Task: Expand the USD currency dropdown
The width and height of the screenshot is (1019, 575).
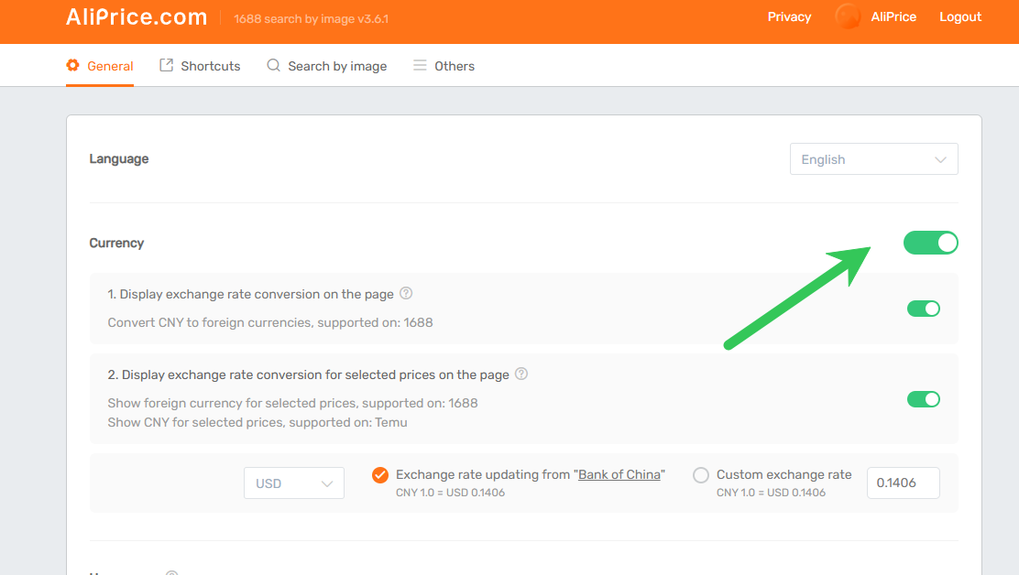Action: point(293,483)
